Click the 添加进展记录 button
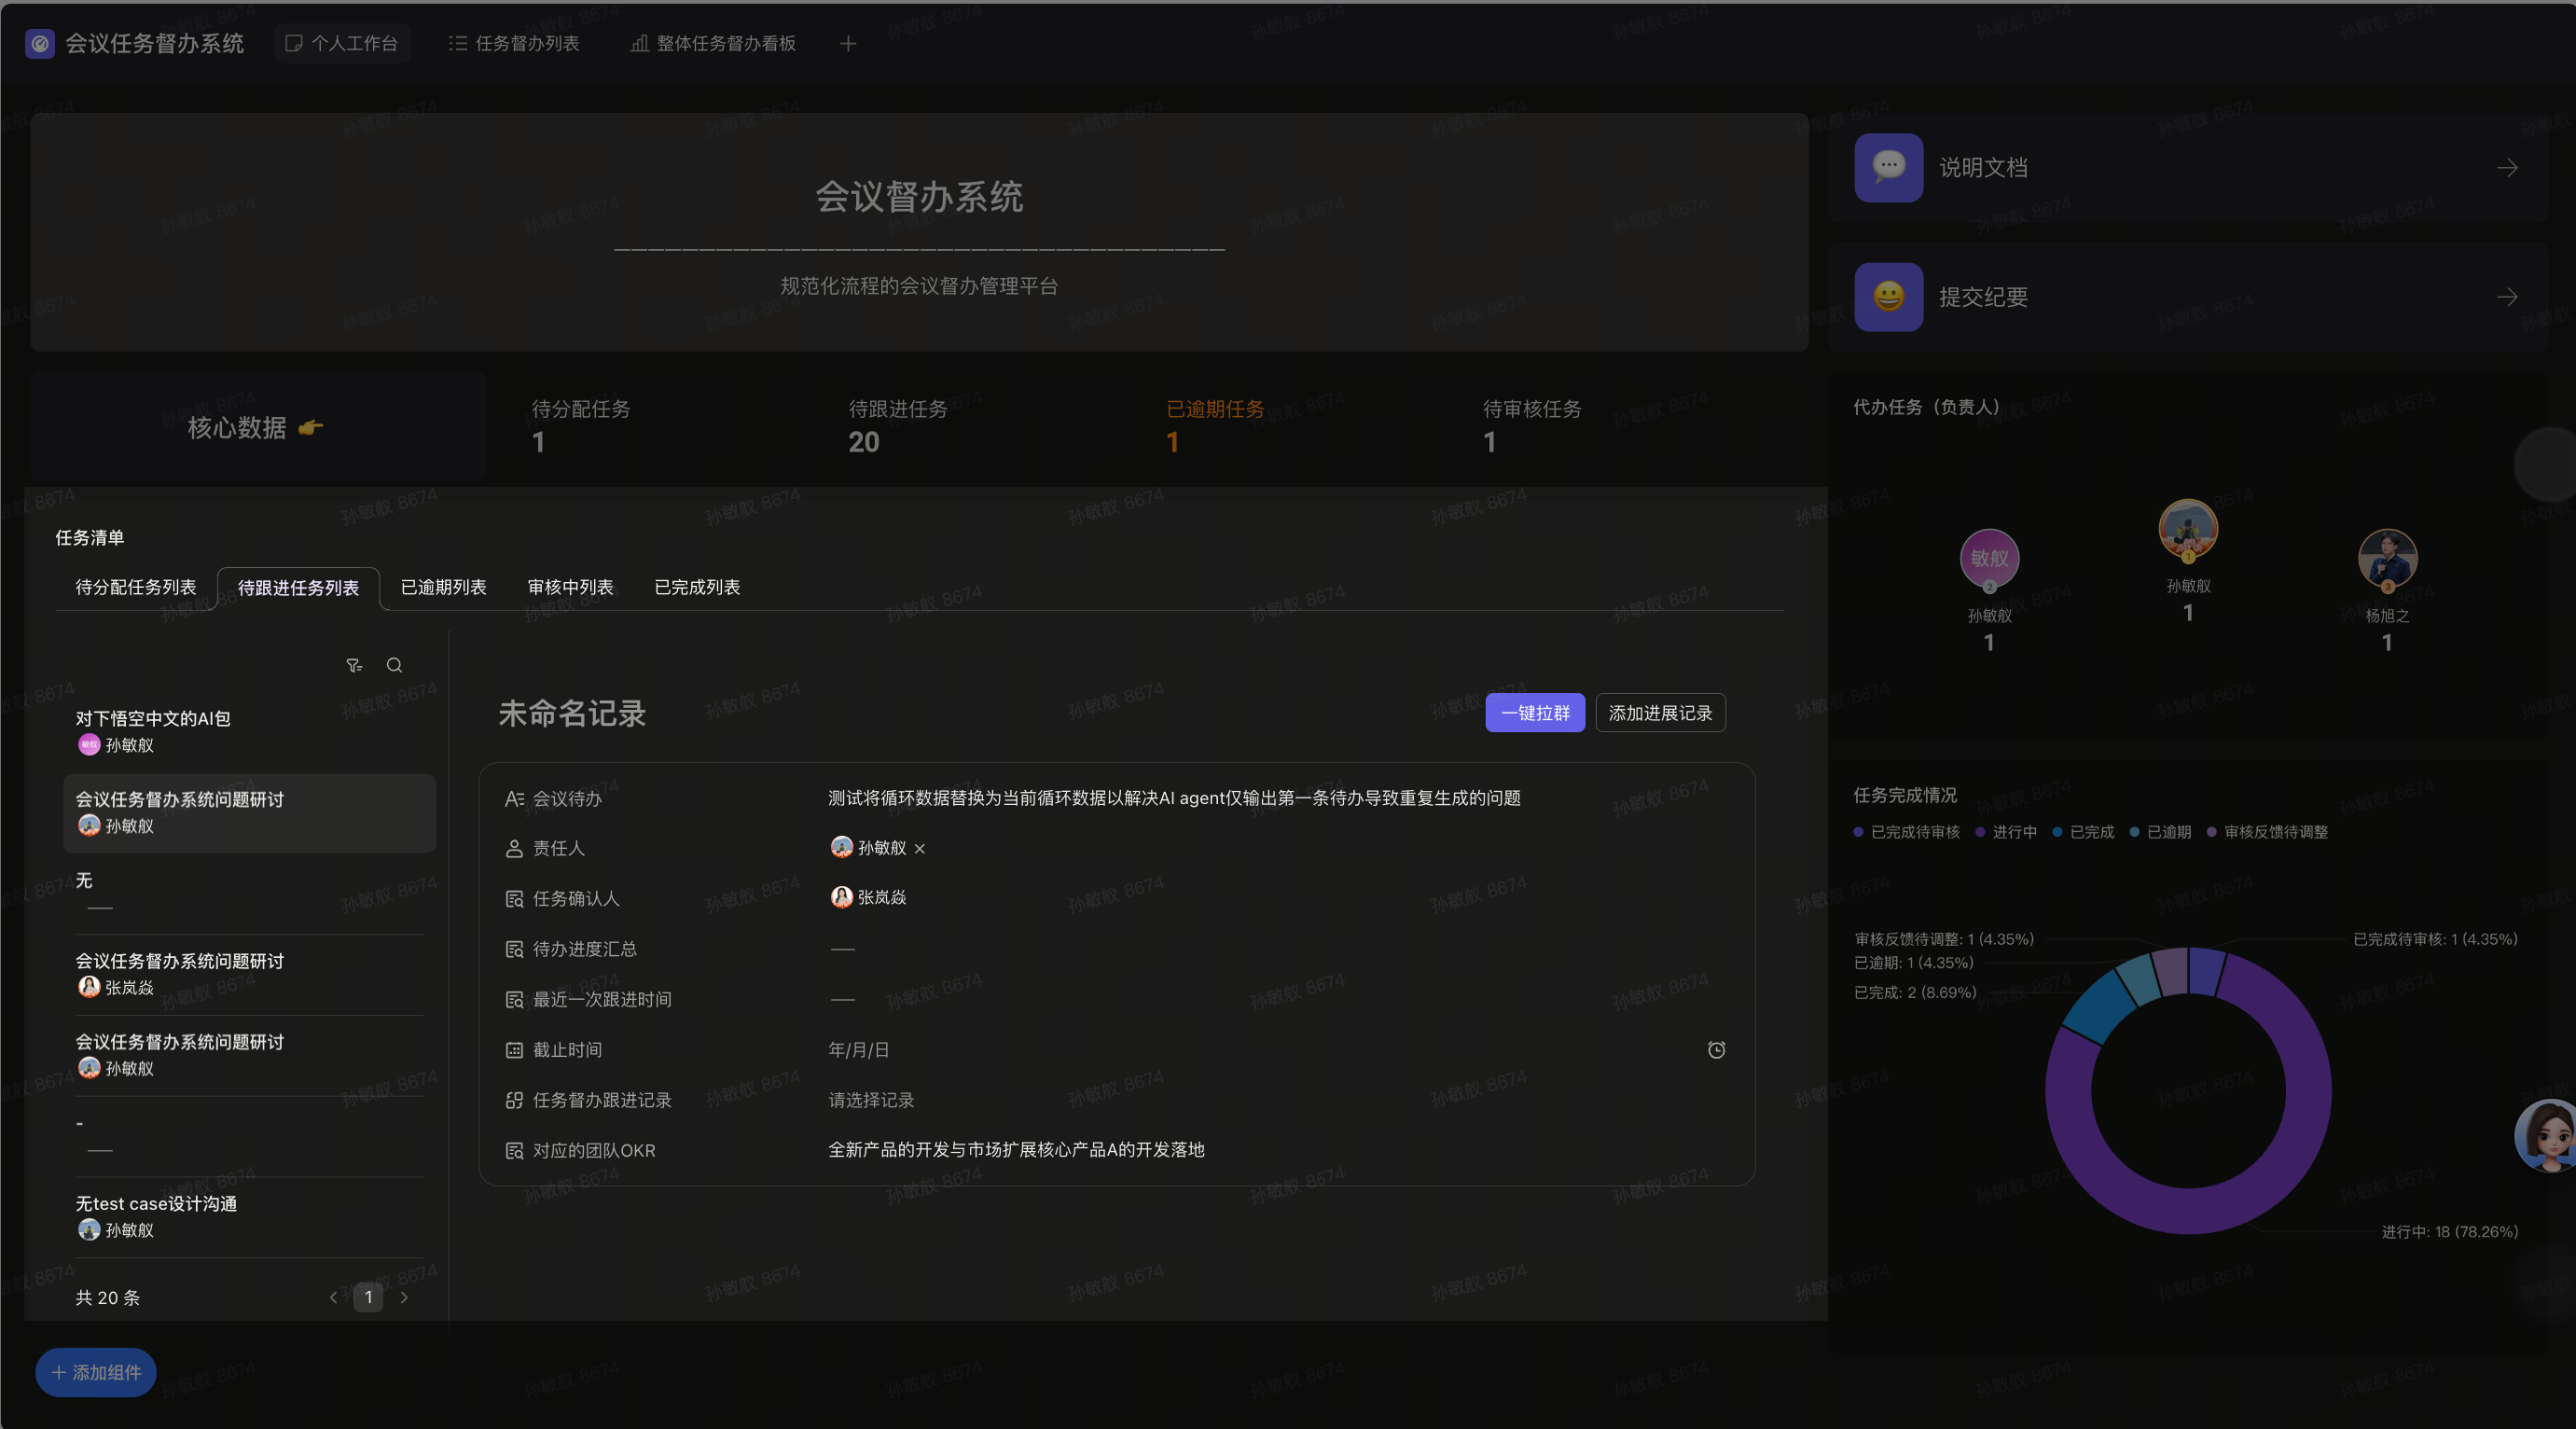The image size is (2576, 1429). (1660, 713)
